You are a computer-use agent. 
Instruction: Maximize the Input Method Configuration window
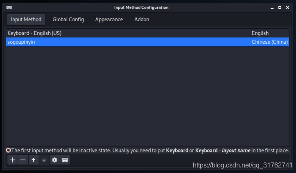[280, 7]
